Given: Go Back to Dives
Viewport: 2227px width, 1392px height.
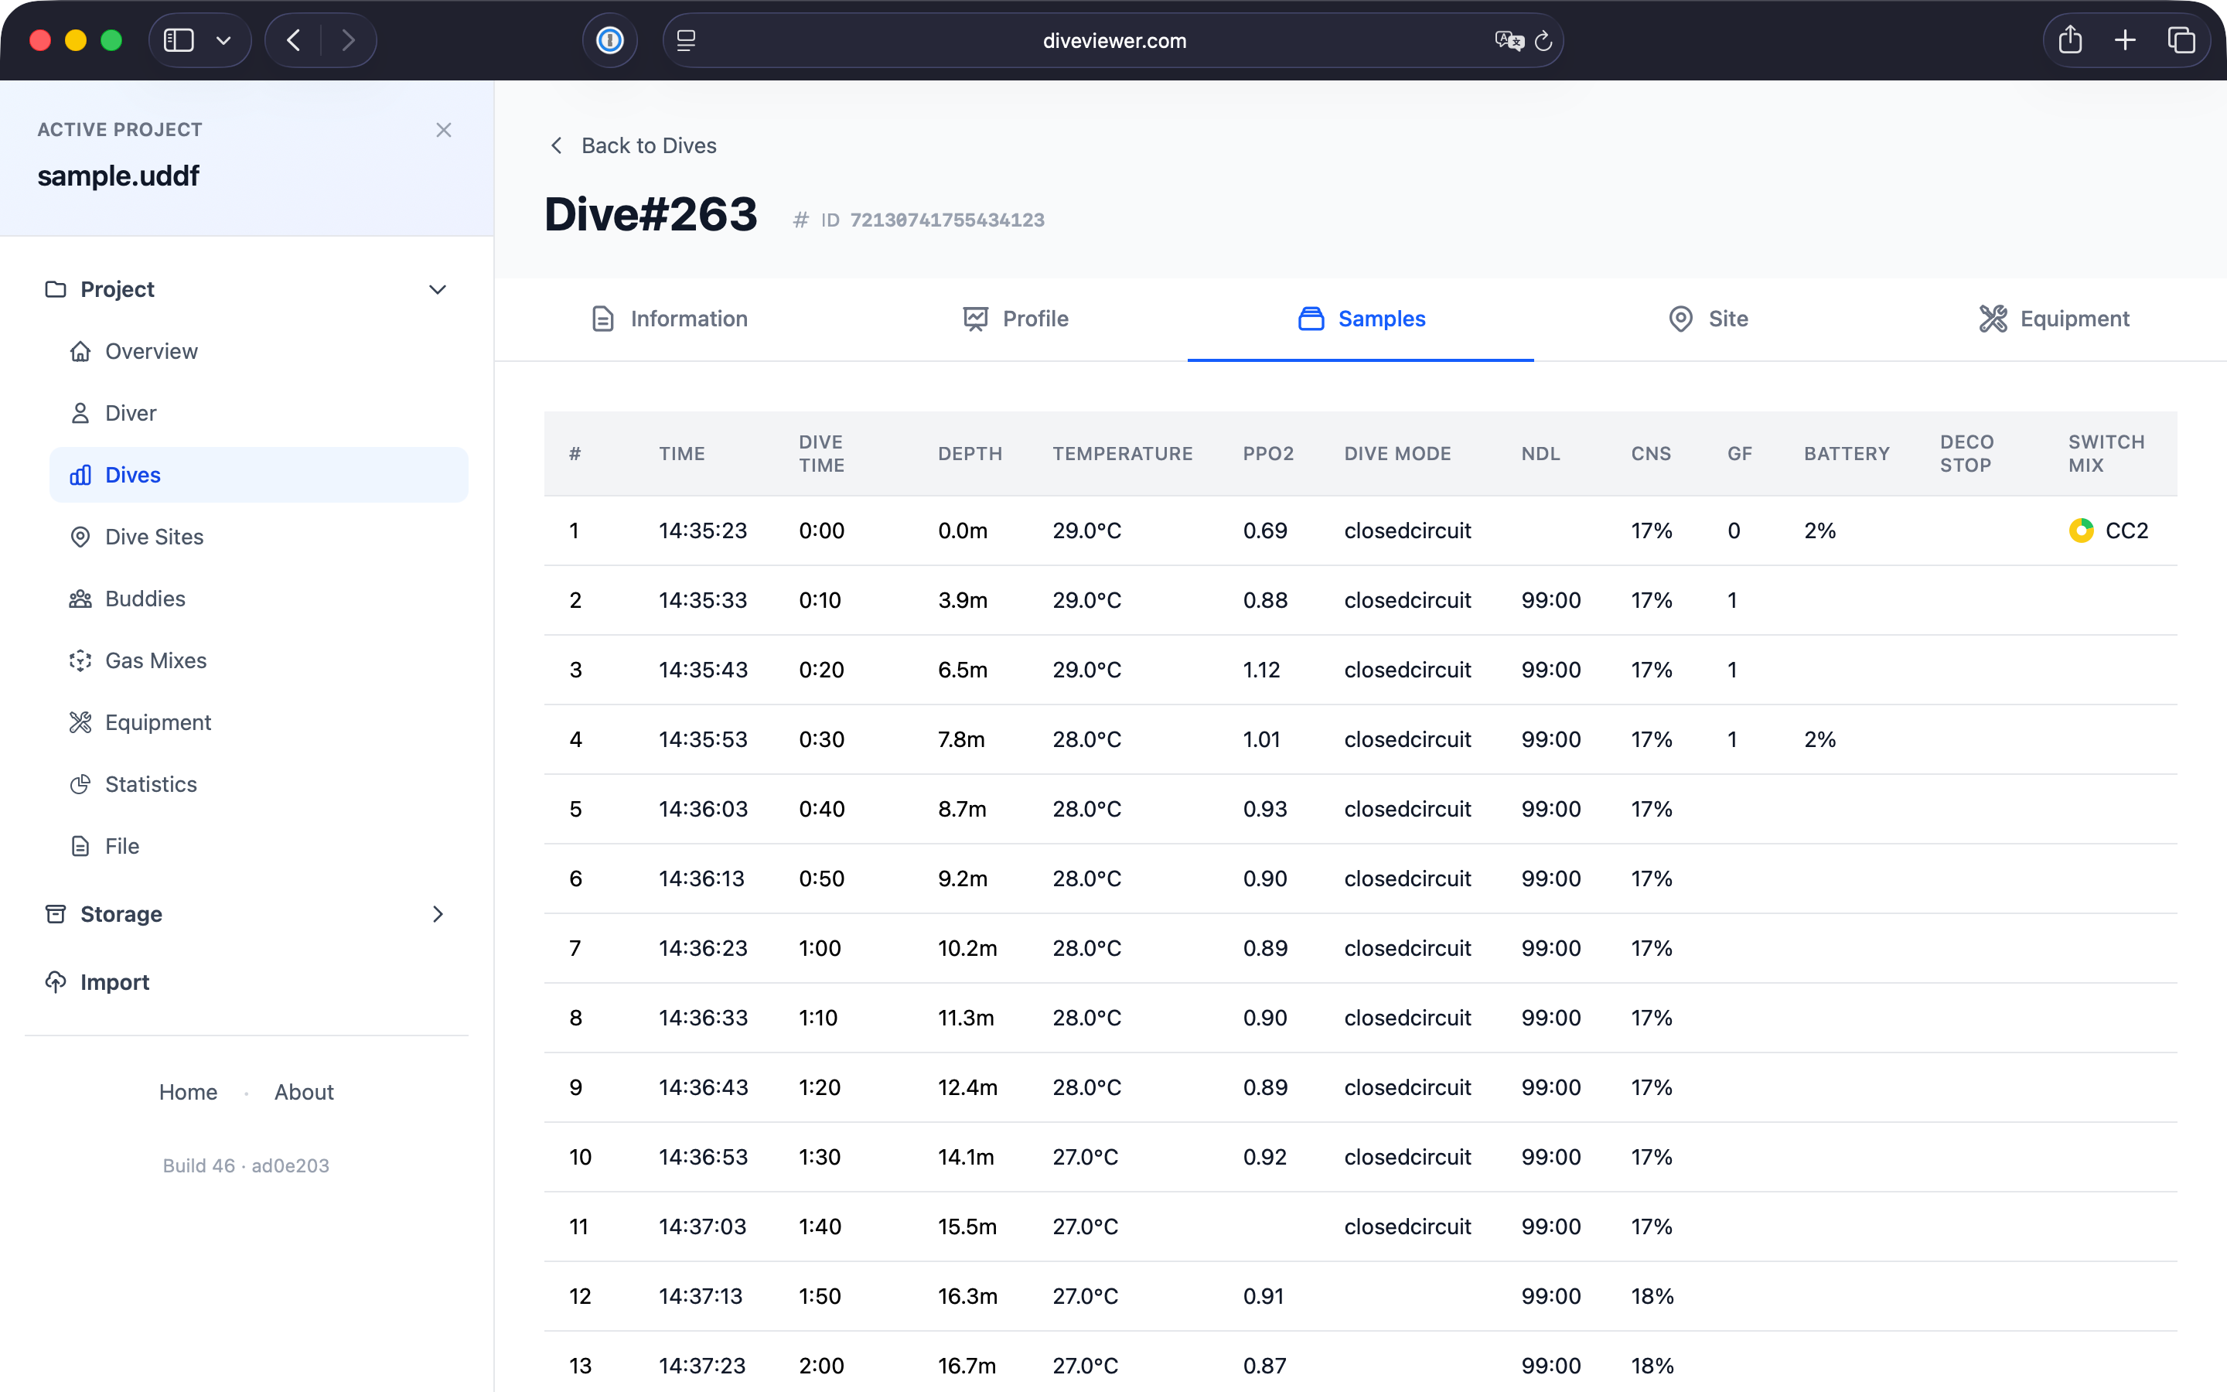Looking at the screenshot, I should (x=633, y=145).
